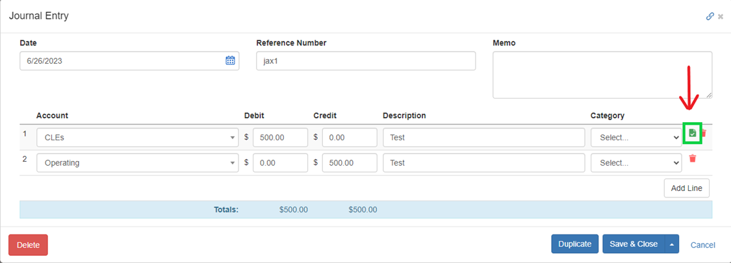Delete line 1 with the red trash icon

coord(704,133)
